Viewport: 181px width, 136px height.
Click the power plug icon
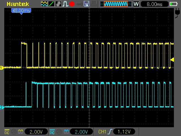point(177,13)
